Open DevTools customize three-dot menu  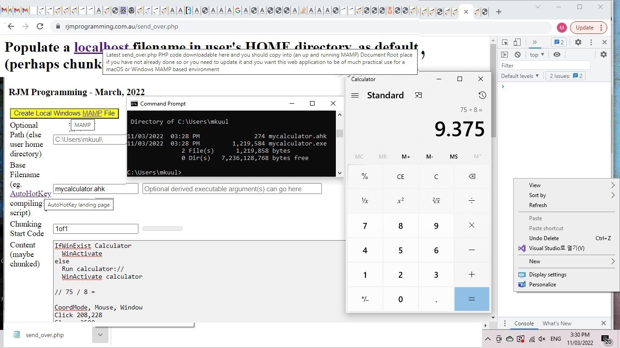tap(591, 42)
